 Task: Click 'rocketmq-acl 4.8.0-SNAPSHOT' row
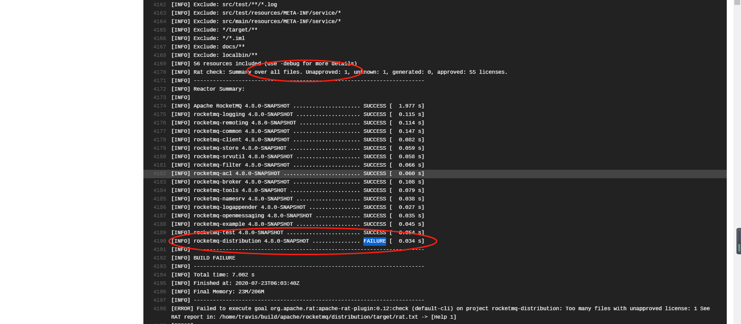(x=297, y=173)
